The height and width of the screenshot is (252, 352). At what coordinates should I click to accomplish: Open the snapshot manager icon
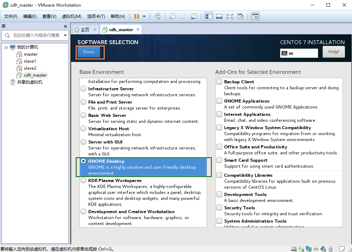point(194,16)
